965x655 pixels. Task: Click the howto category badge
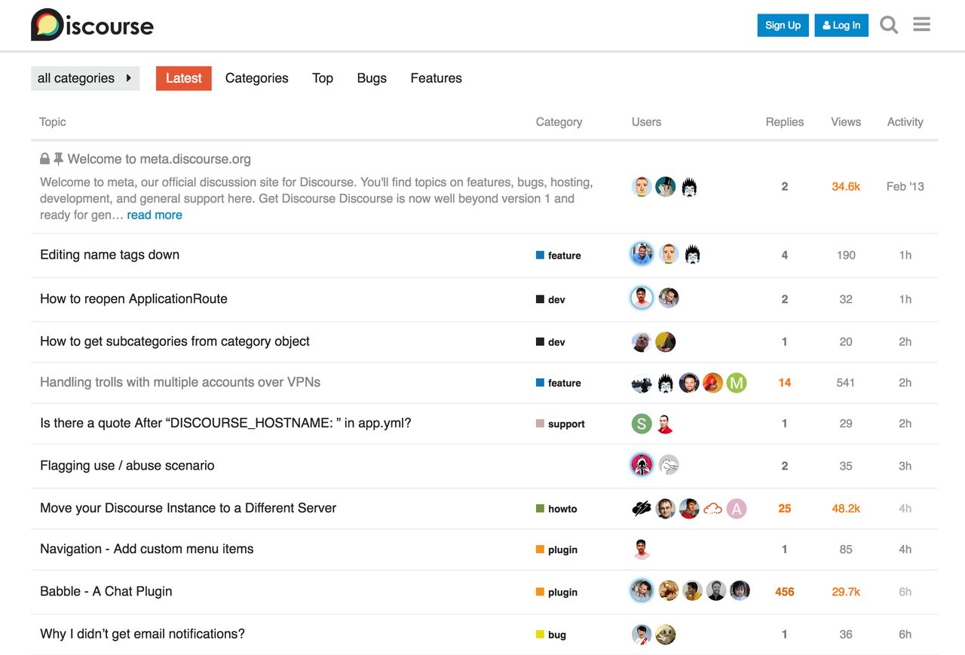[x=556, y=509]
